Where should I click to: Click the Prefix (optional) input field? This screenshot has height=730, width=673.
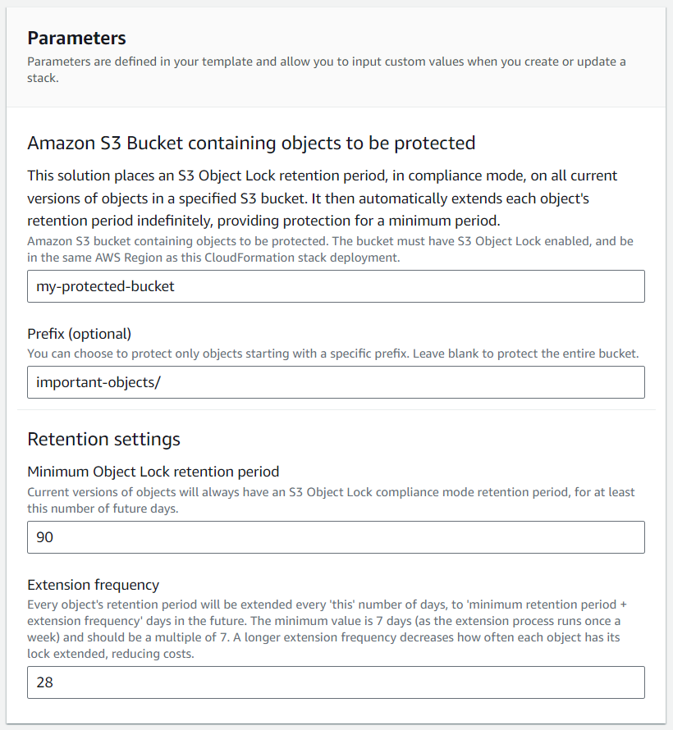pos(336,382)
